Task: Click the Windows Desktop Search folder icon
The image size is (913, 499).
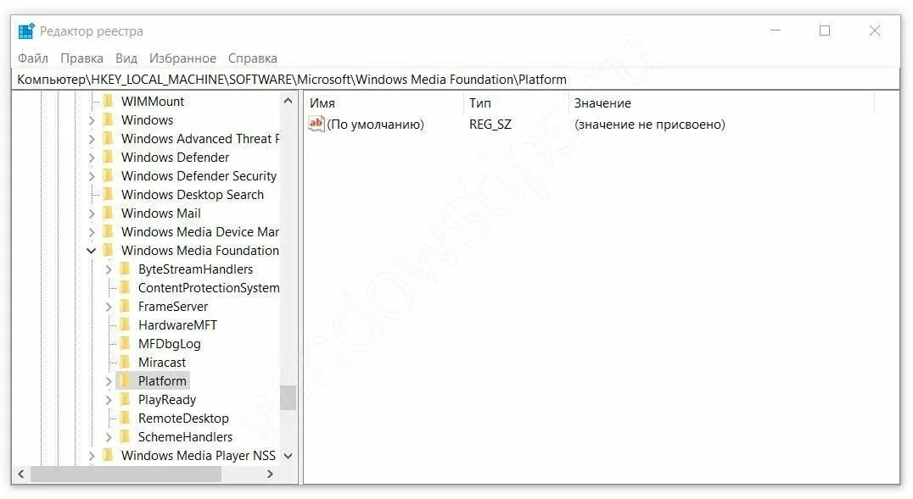Action: [109, 194]
